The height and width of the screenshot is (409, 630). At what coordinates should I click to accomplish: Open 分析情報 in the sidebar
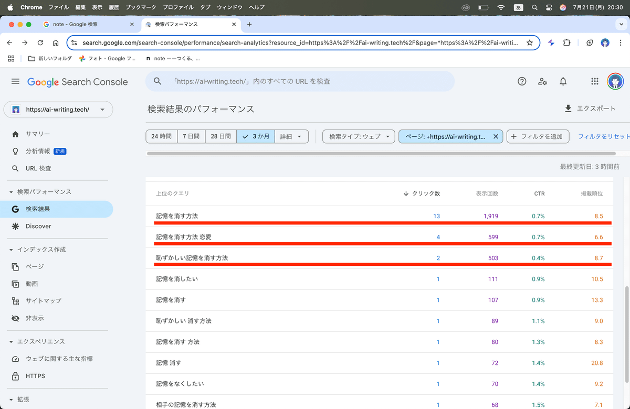point(56,151)
